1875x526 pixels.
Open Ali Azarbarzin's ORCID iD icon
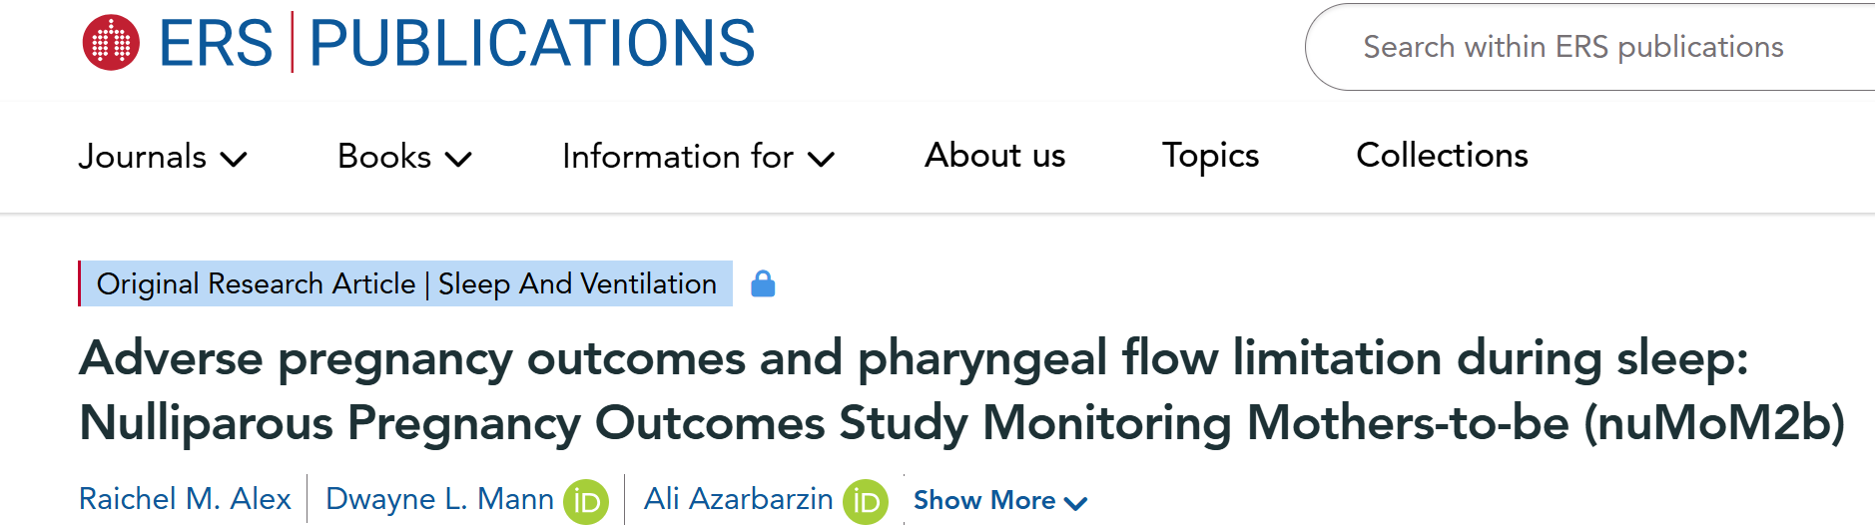866,502
